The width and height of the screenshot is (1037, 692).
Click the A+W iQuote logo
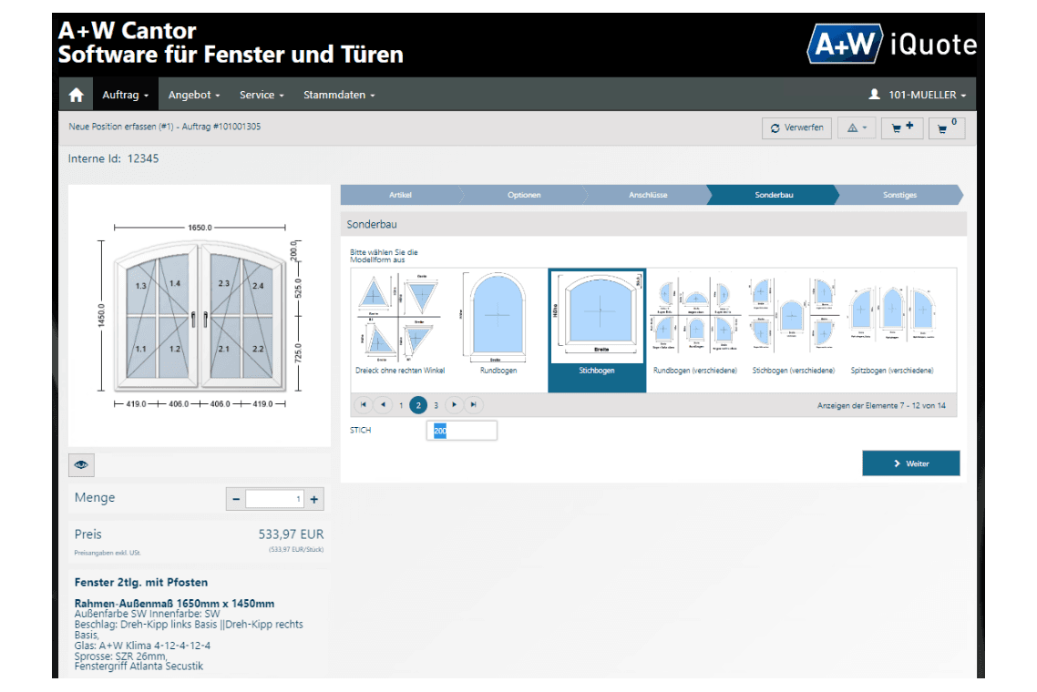pyautogui.click(x=891, y=45)
